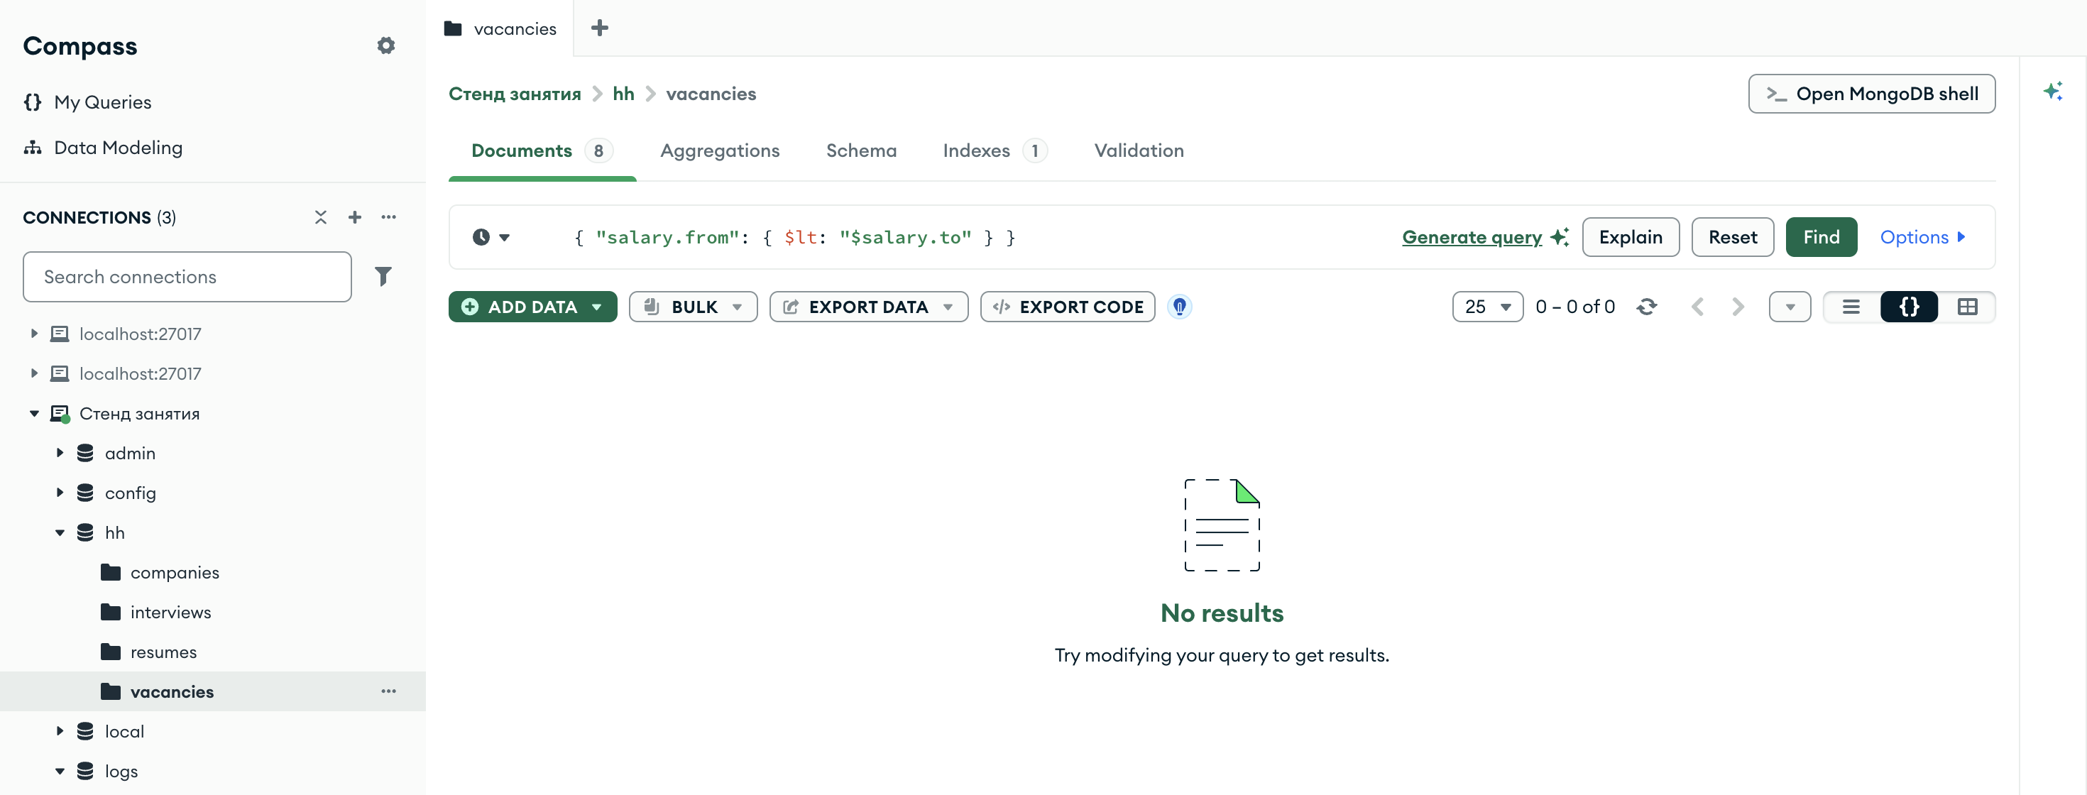Expand the config database
This screenshot has width=2087, height=795.
pyautogui.click(x=59, y=493)
